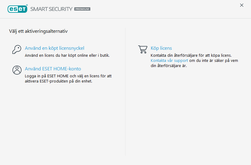Click the 'Välj ett aktiveringsalternativ' heading
This screenshot has width=251, height=165.
38,31
